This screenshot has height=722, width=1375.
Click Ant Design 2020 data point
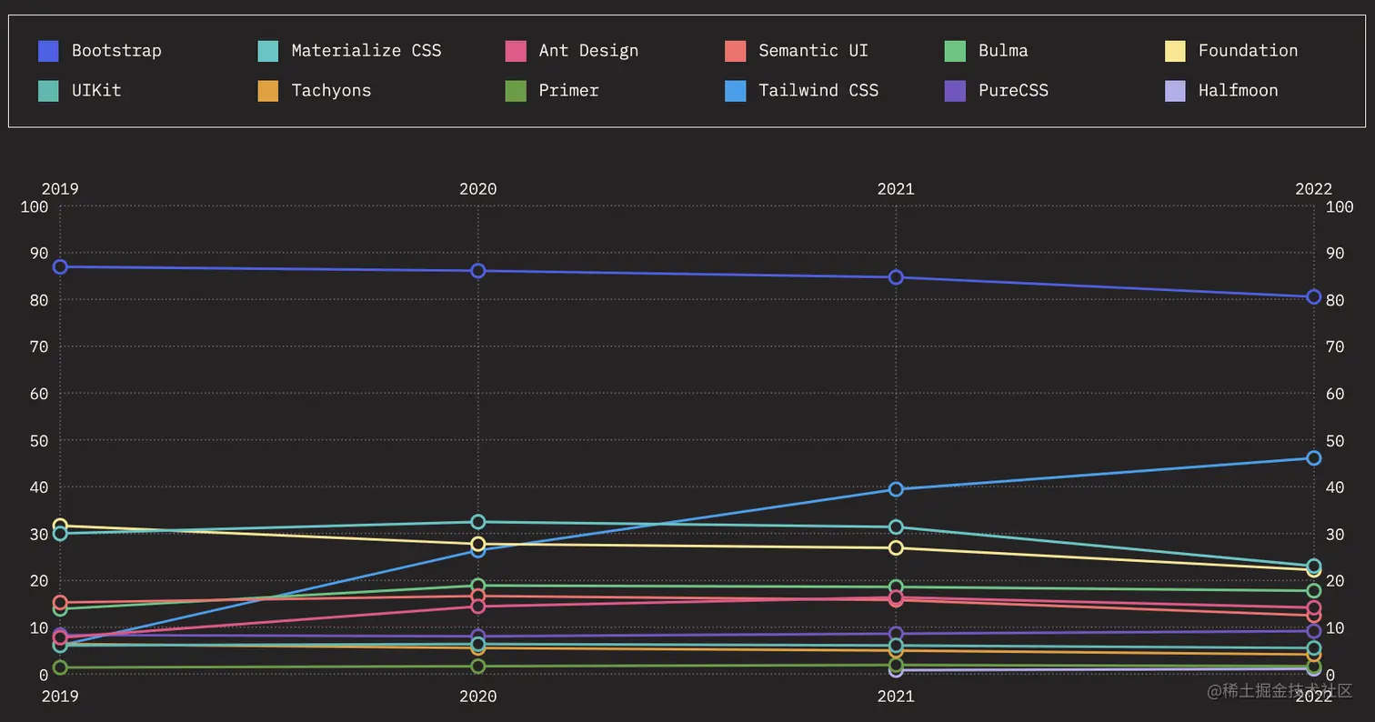(478, 607)
